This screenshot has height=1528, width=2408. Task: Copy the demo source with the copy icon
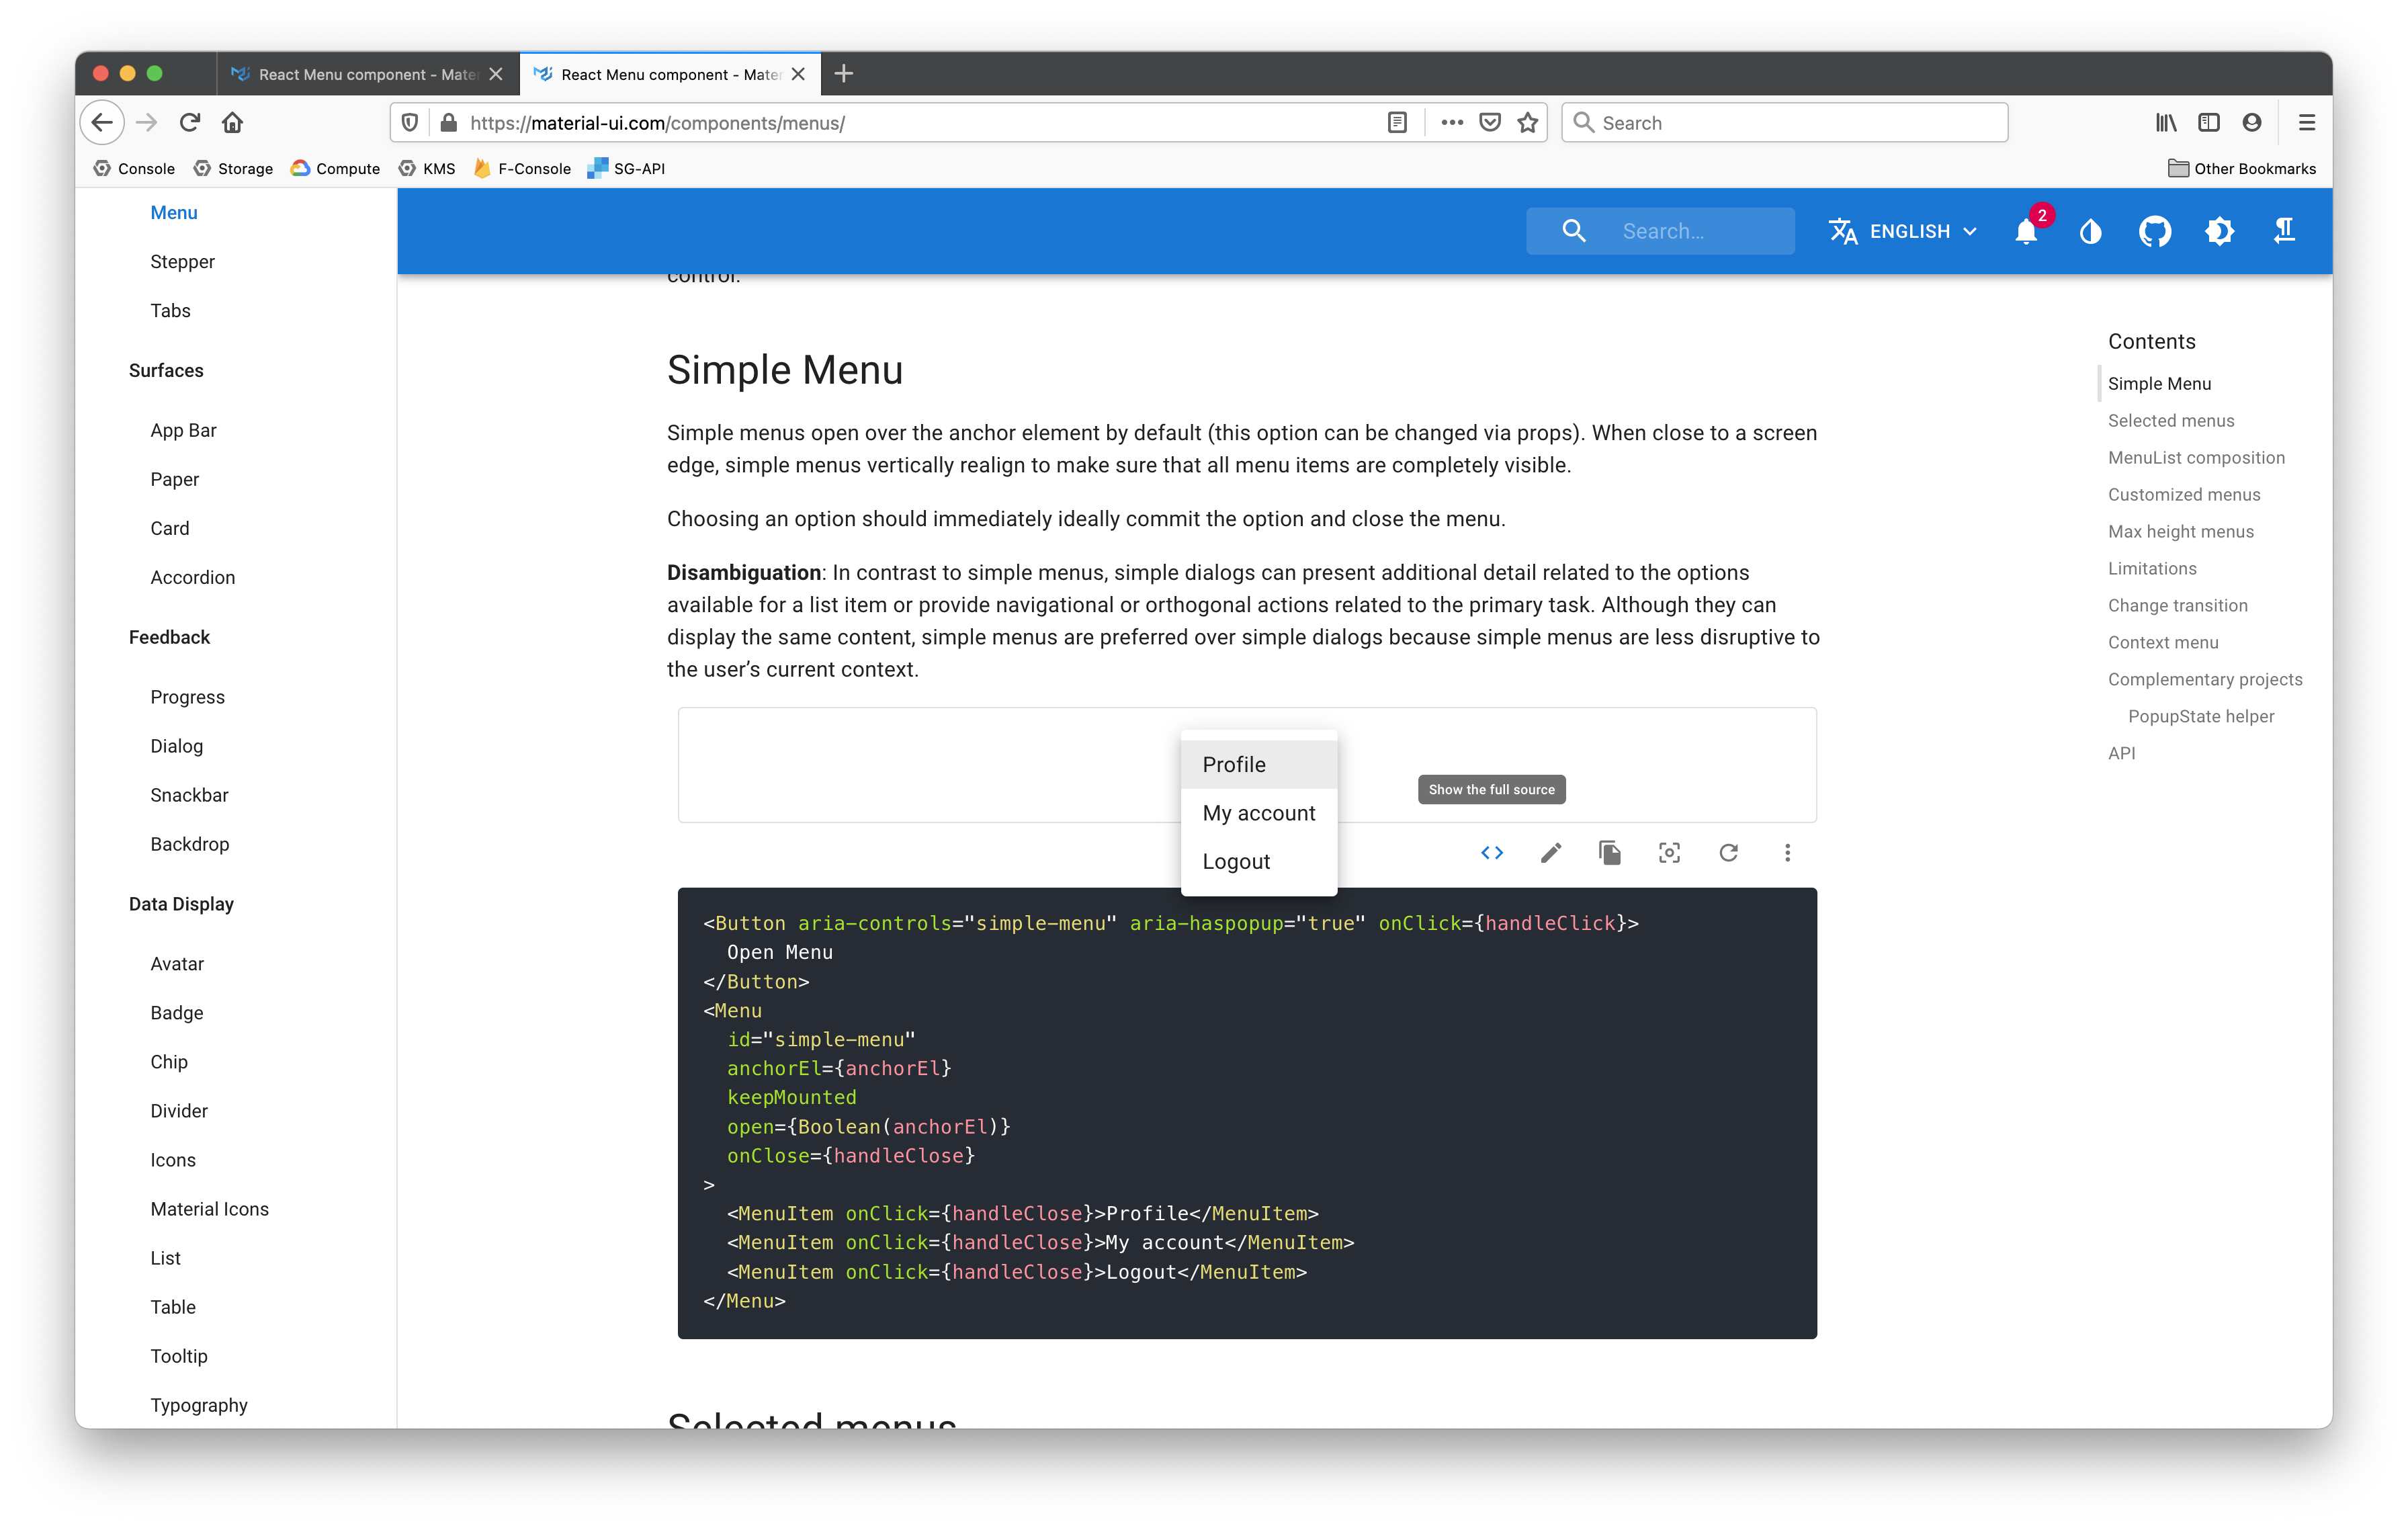tap(1610, 853)
